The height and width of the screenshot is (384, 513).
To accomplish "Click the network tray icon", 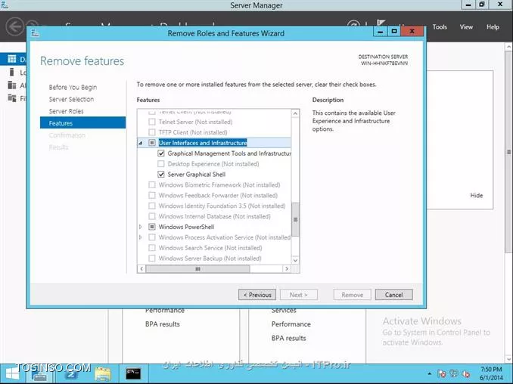I will 454,373.
